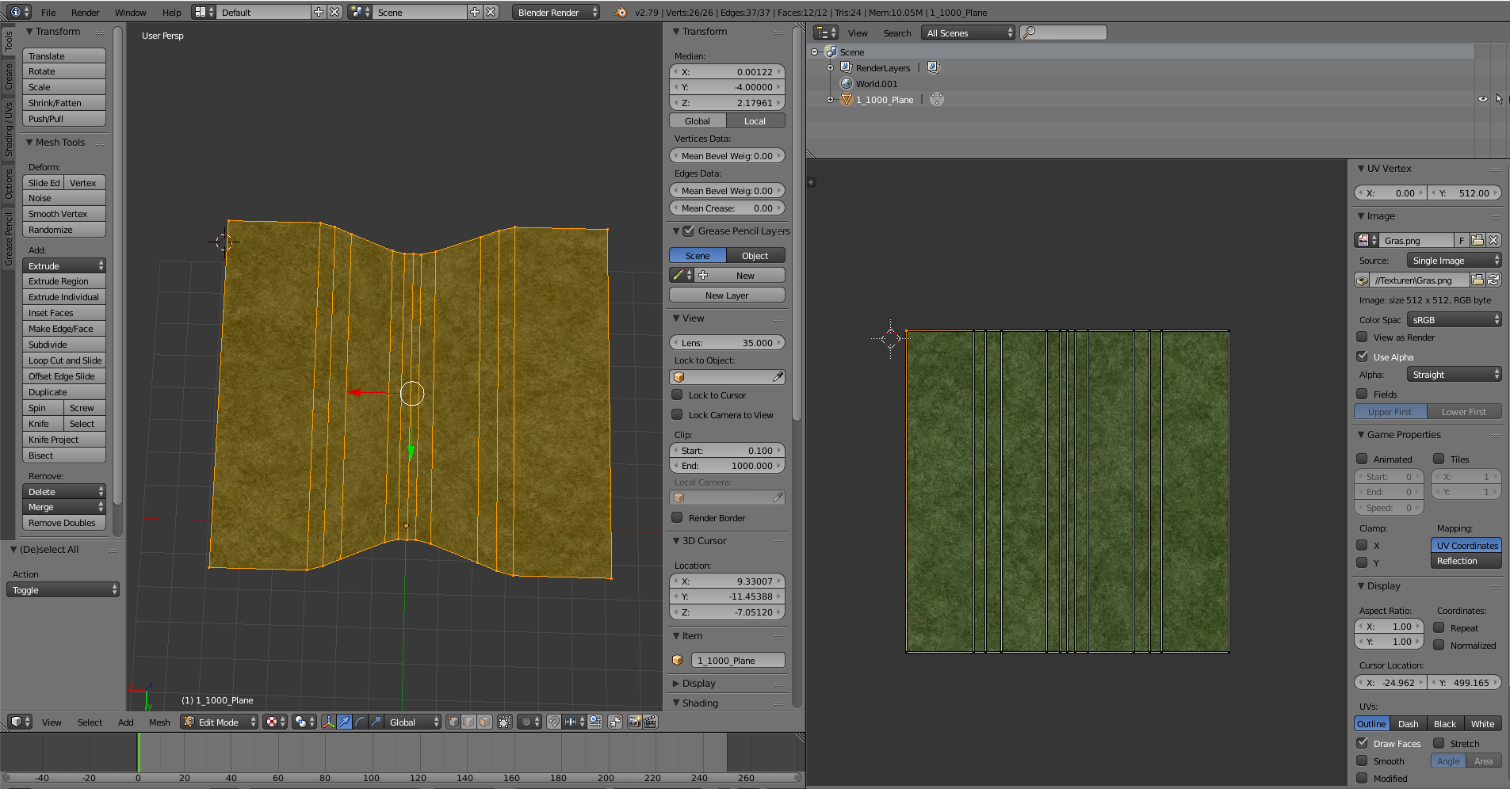
Task: Toggle the snap magnet icon
Action: point(553,722)
